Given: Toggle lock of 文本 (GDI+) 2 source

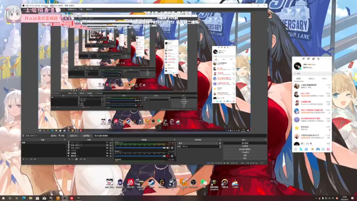Looking at the screenshot, I should tap(110, 142).
